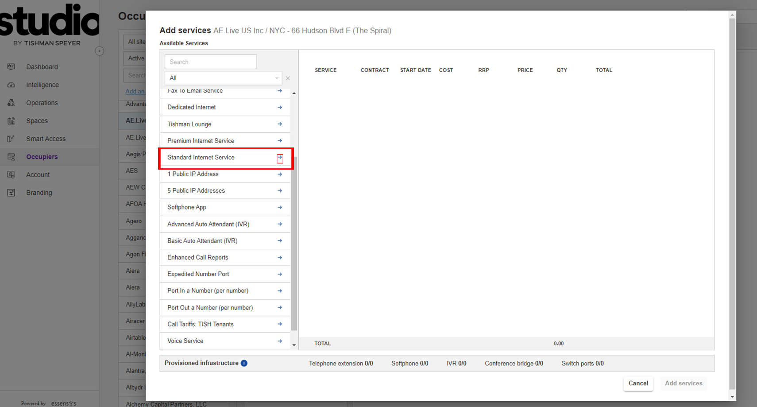Click the Provisioned infrastructure info icon
757x407 pixels.
244,363
